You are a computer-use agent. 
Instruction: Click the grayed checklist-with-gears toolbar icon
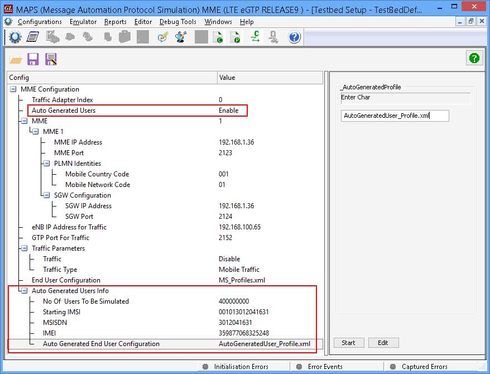point(52,37)
